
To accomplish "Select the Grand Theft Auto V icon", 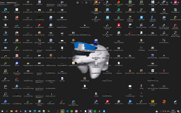I will [141, 10].
